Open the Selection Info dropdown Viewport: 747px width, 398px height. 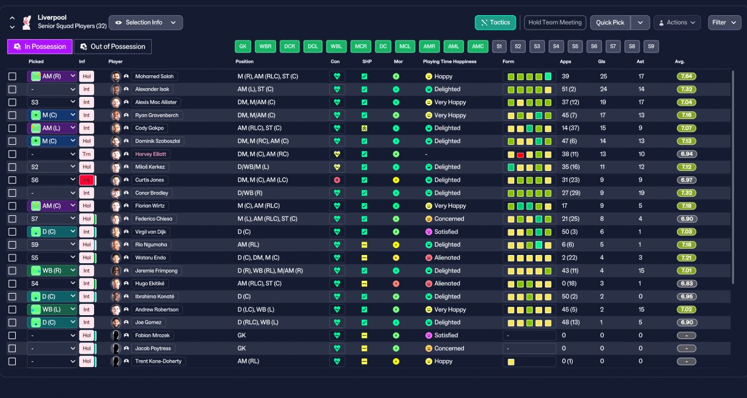[x=145, y=22]
